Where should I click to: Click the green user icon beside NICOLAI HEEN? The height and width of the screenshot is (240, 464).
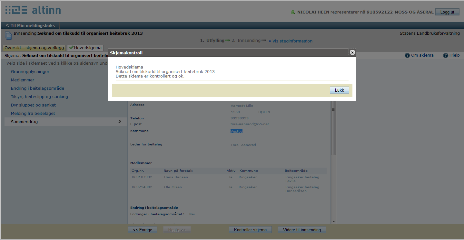[x=293, y=12]
